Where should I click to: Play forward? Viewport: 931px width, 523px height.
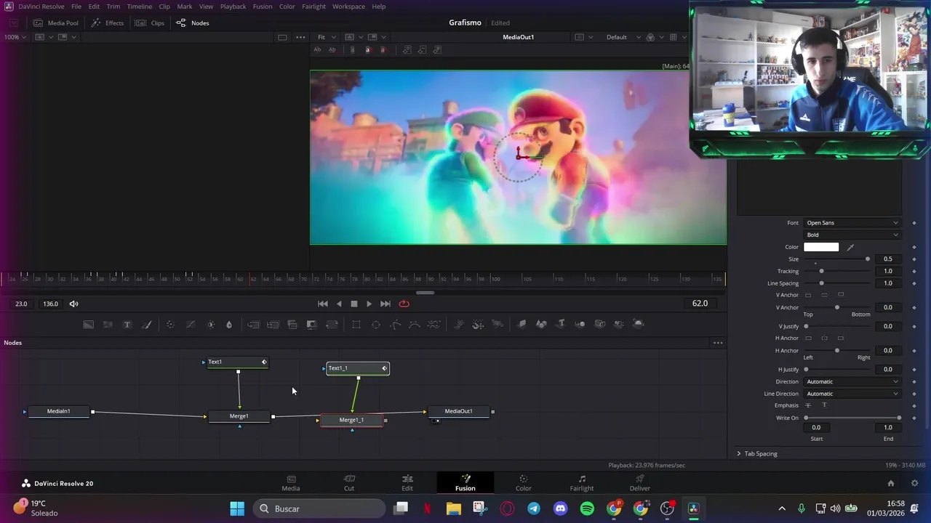369,304
